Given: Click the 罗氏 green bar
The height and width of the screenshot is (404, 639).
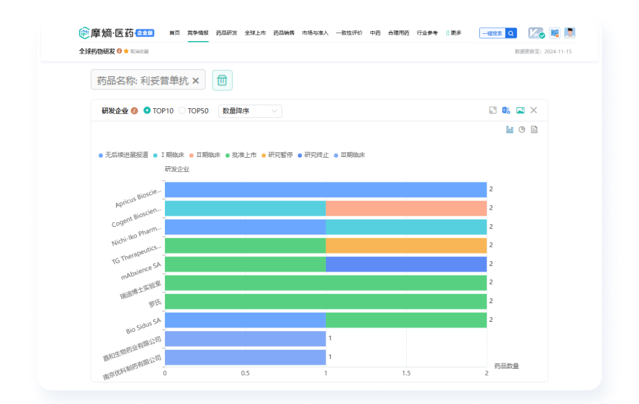Looking at the screenshot, I should pyautogui.click(x=325, y=301).
